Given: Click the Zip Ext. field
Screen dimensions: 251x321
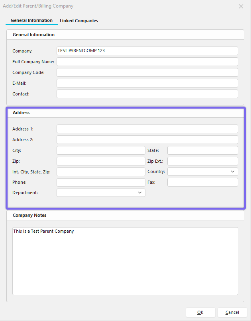Looking at the screenshot, I should pos(202,161).
